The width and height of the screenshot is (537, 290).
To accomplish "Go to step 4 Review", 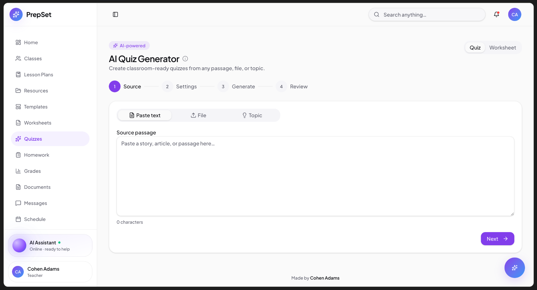I will [292, 87].
